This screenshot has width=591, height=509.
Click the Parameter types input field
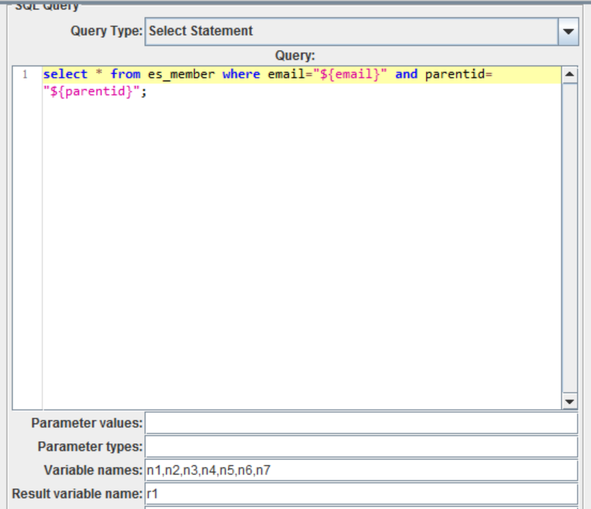(x=361, y=446)
